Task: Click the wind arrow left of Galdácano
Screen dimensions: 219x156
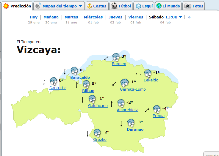Action: click(x=83, y=100)
